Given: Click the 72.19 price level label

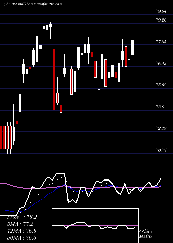Looking at the screenshot, I should (161, 128).
